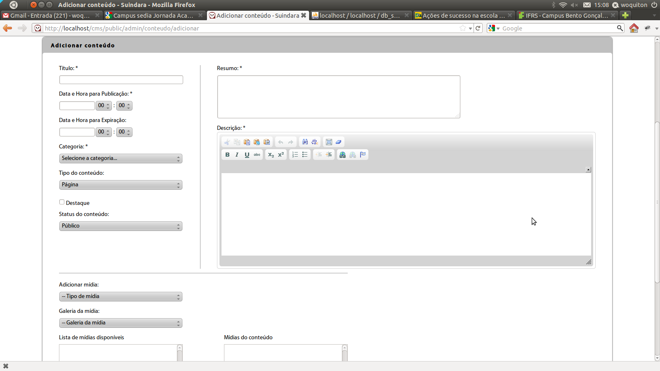The width and height of the screenshot is (660, 371).
Task: Open the Replace text tool
Action: [x=315, y=142]
